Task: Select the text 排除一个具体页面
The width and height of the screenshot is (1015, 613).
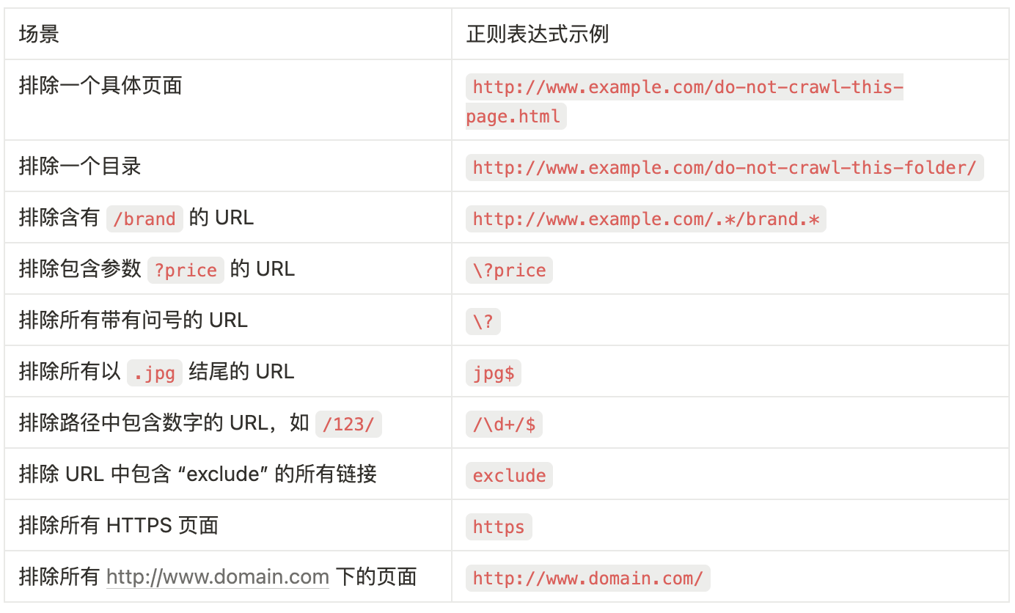Action: click(100, 86)
